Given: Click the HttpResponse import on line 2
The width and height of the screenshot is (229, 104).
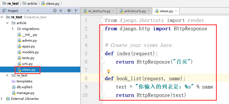Looking at the screenshot, I should (x=190, y=29).
